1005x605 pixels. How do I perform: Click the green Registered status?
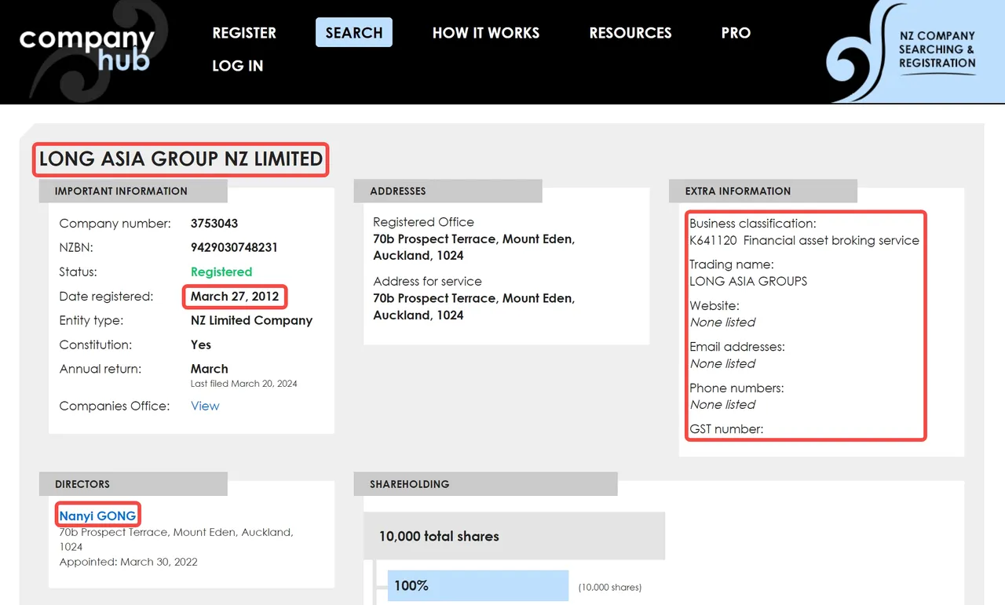click(221, 272)
